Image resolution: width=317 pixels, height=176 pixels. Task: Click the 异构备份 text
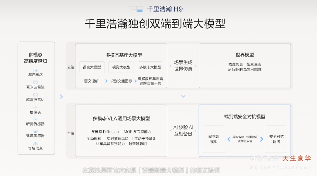coord(238,137)
